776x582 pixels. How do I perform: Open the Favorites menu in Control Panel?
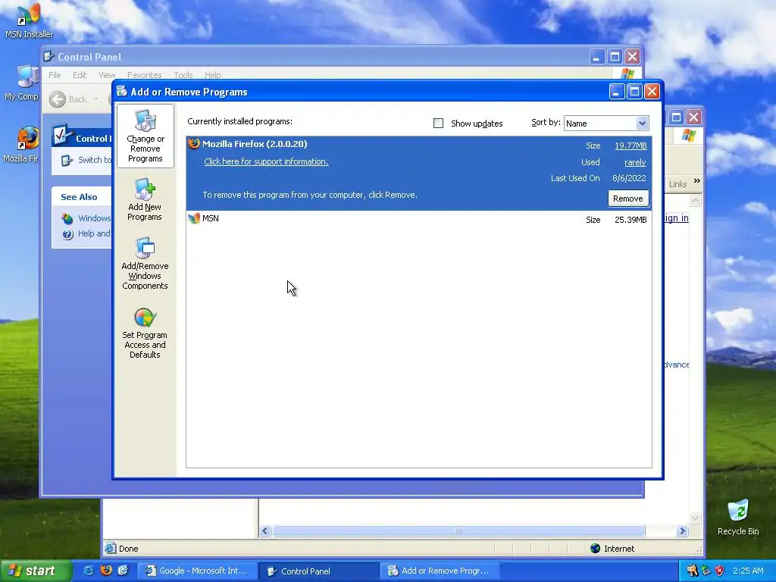[x=145, y=75]
